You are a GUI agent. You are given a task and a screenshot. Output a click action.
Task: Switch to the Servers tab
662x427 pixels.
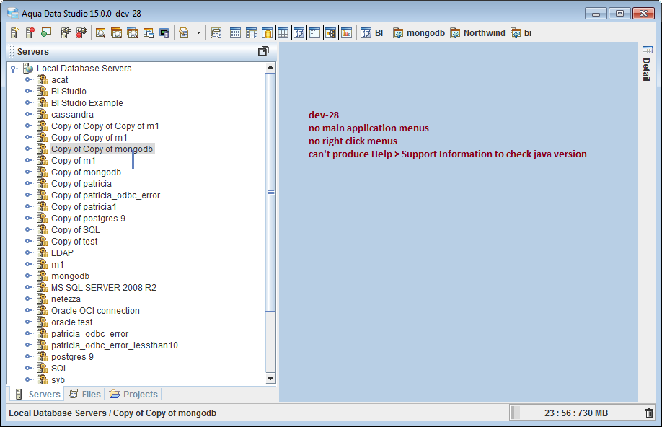(x=37, y=394)
